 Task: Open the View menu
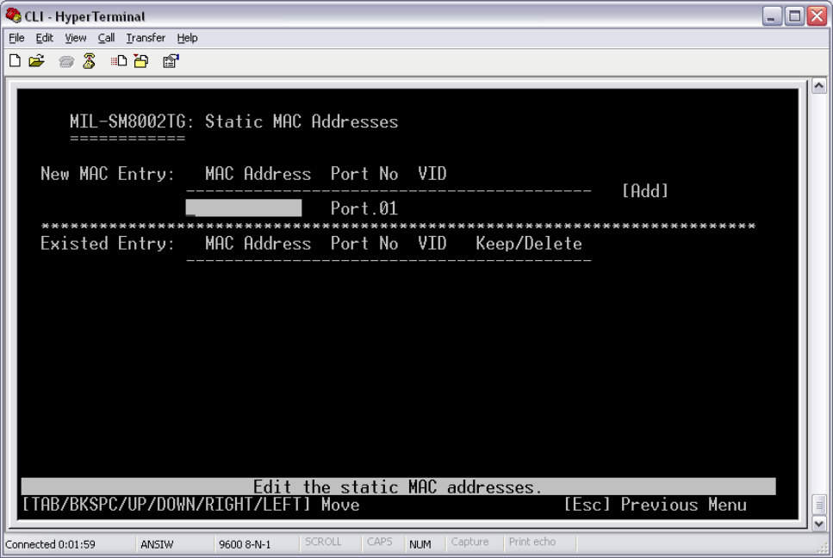click(76, 38)
